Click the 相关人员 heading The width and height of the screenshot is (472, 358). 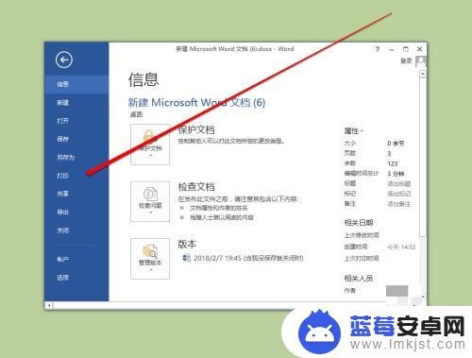(x=359, y=279)
